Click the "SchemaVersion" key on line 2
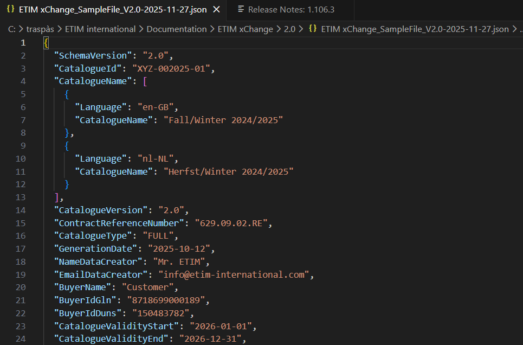Screen dimensions: 523x345 click(93, 55)
